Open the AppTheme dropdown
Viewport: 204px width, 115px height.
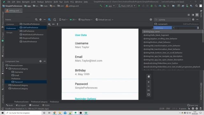point(85,19)
